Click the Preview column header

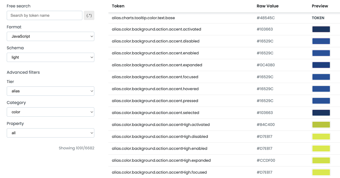pos(320,6)
